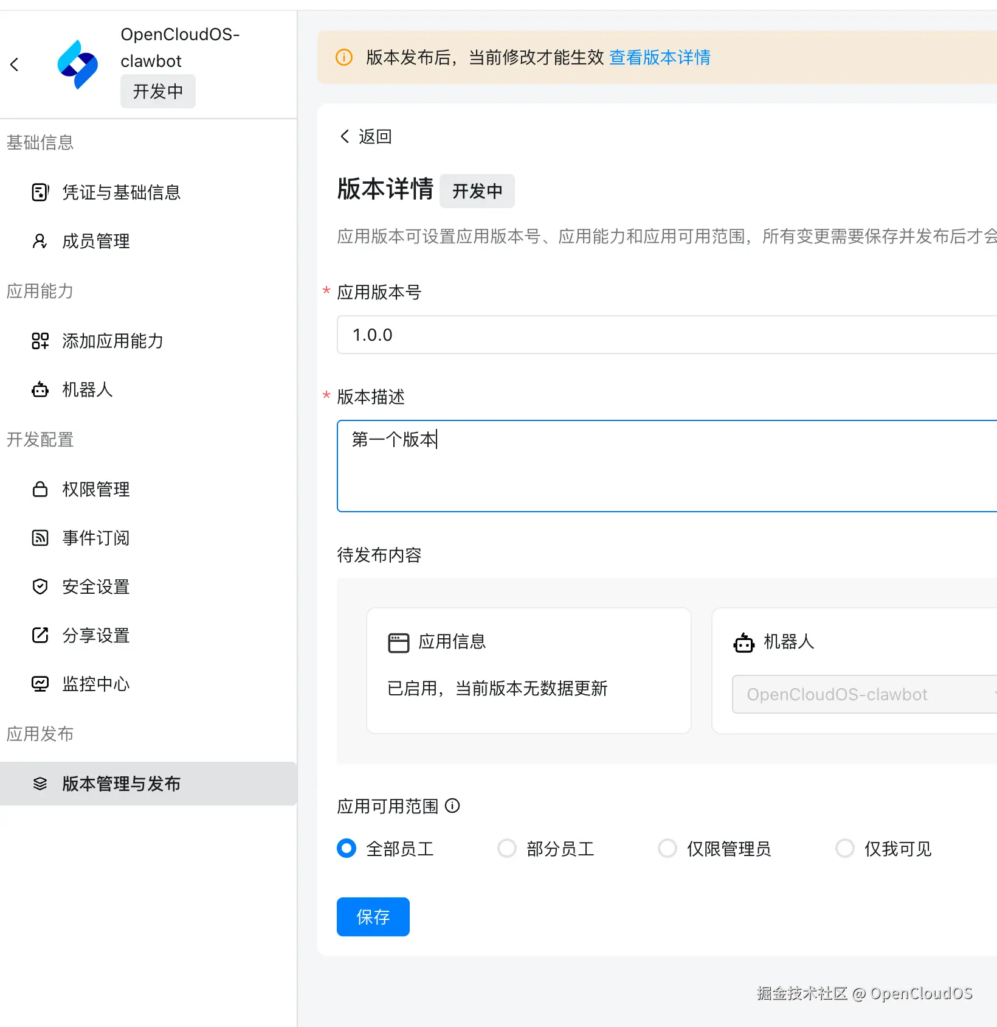Click the add app capability grid icon
This screenshot has height=1027, width=997.
(x=40, y=341)
